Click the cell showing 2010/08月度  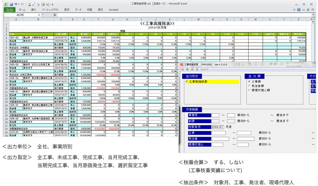157,28
